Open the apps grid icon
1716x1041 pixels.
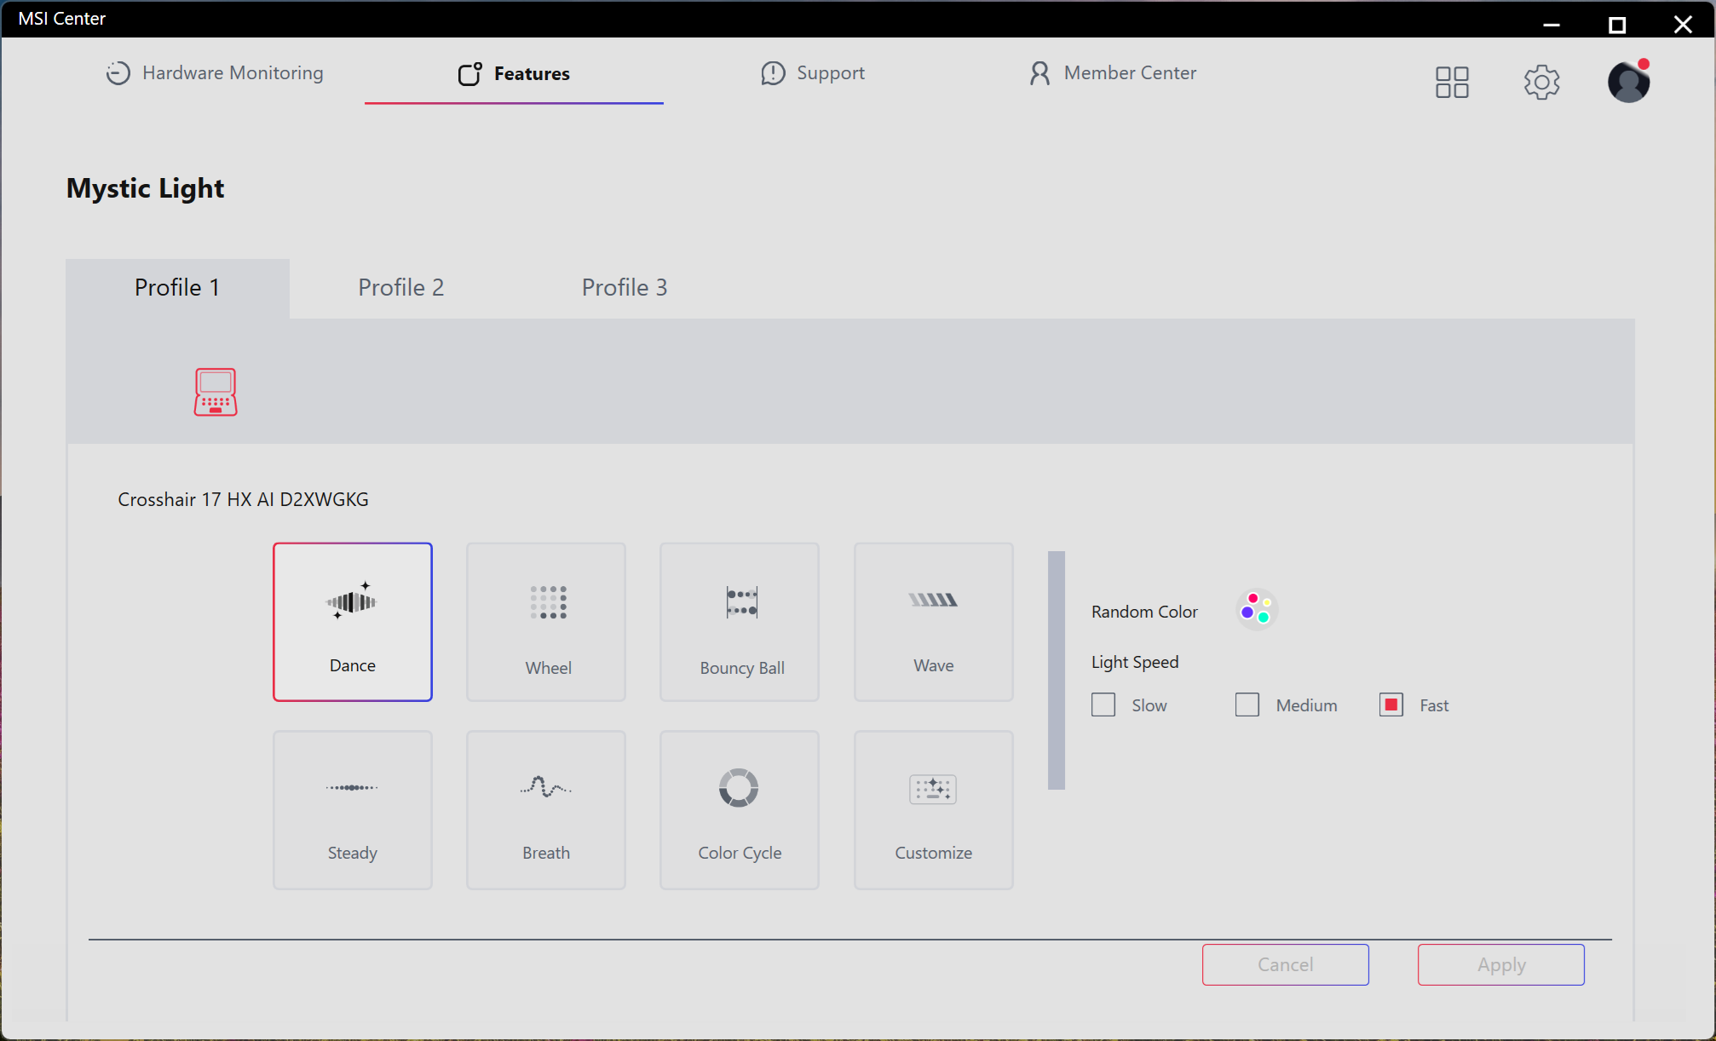tap(1452, 82)
